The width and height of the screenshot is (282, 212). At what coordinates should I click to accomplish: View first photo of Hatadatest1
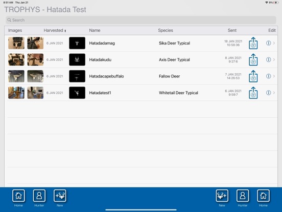(x=16, y=93)
